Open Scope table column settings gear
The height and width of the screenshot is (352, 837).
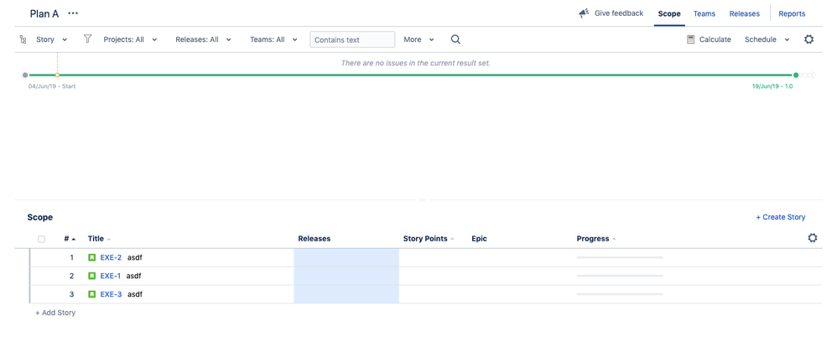(x=813, y=238)
